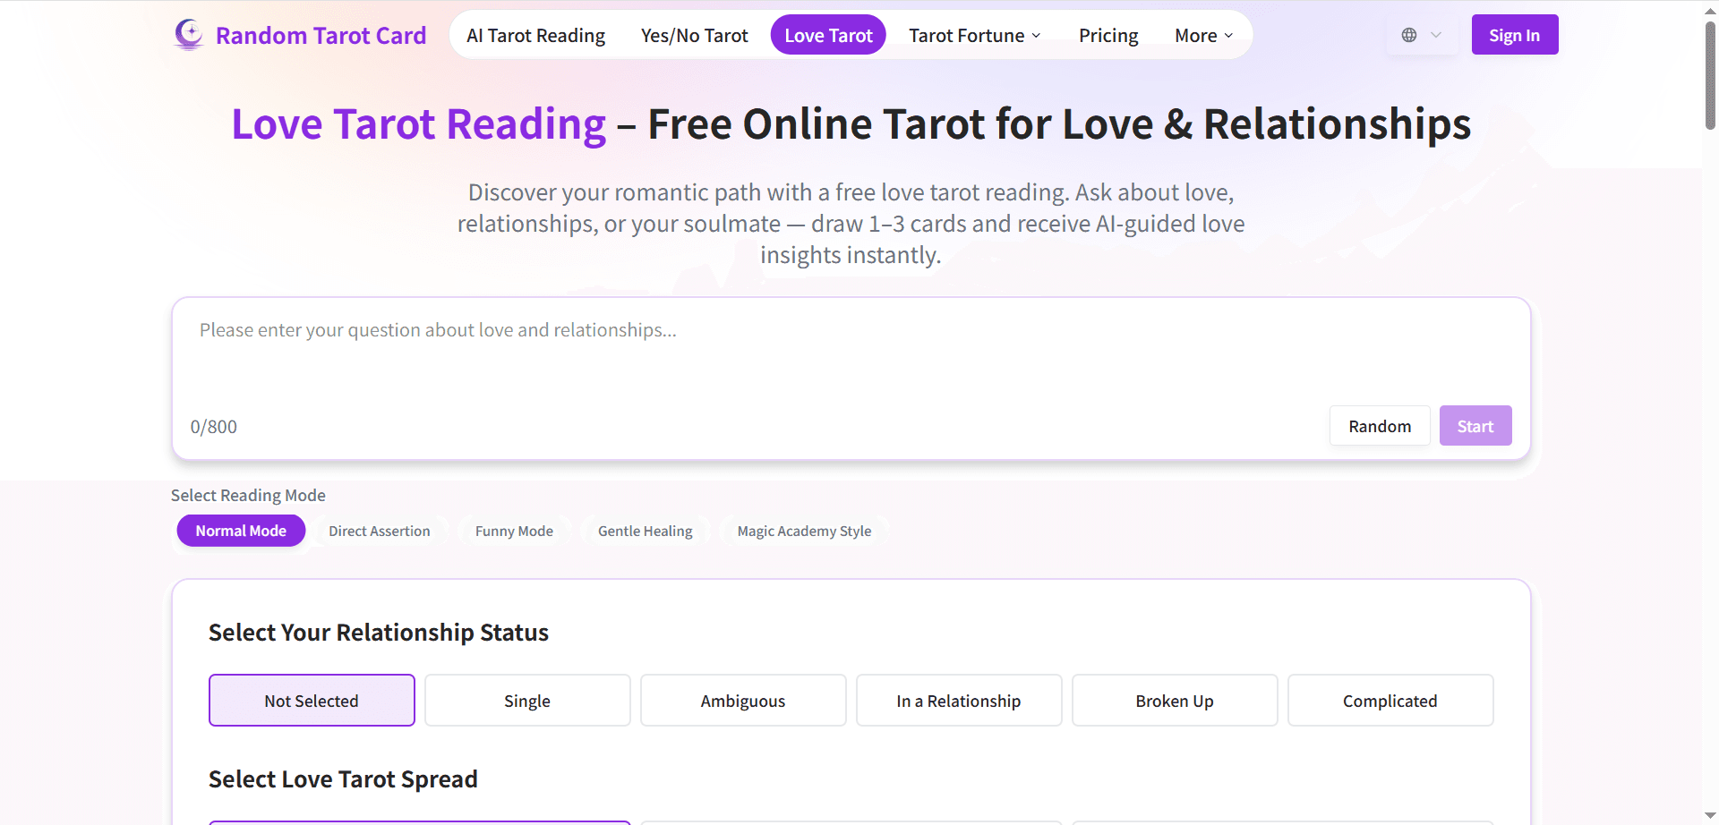Select Single relationship status
Image resolution: width=1719 pixels, height=825 pixels.
527,701
